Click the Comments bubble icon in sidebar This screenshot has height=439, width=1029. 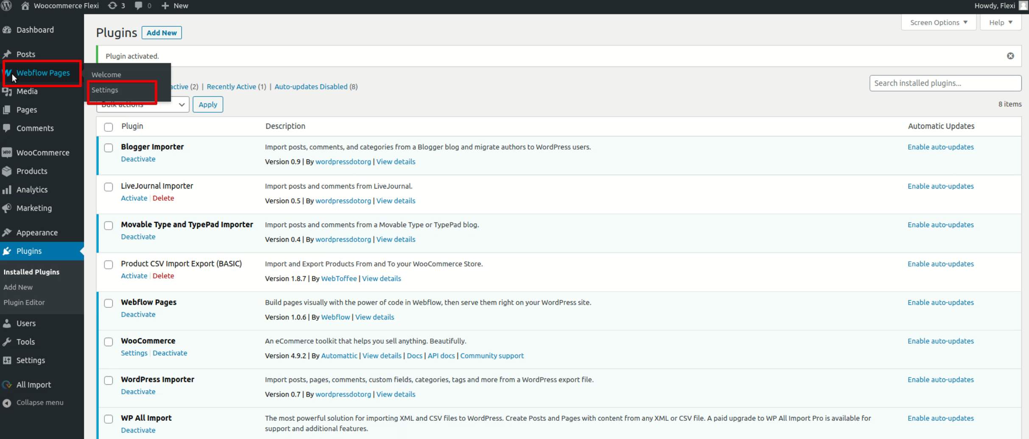click(x=7, y=128)
